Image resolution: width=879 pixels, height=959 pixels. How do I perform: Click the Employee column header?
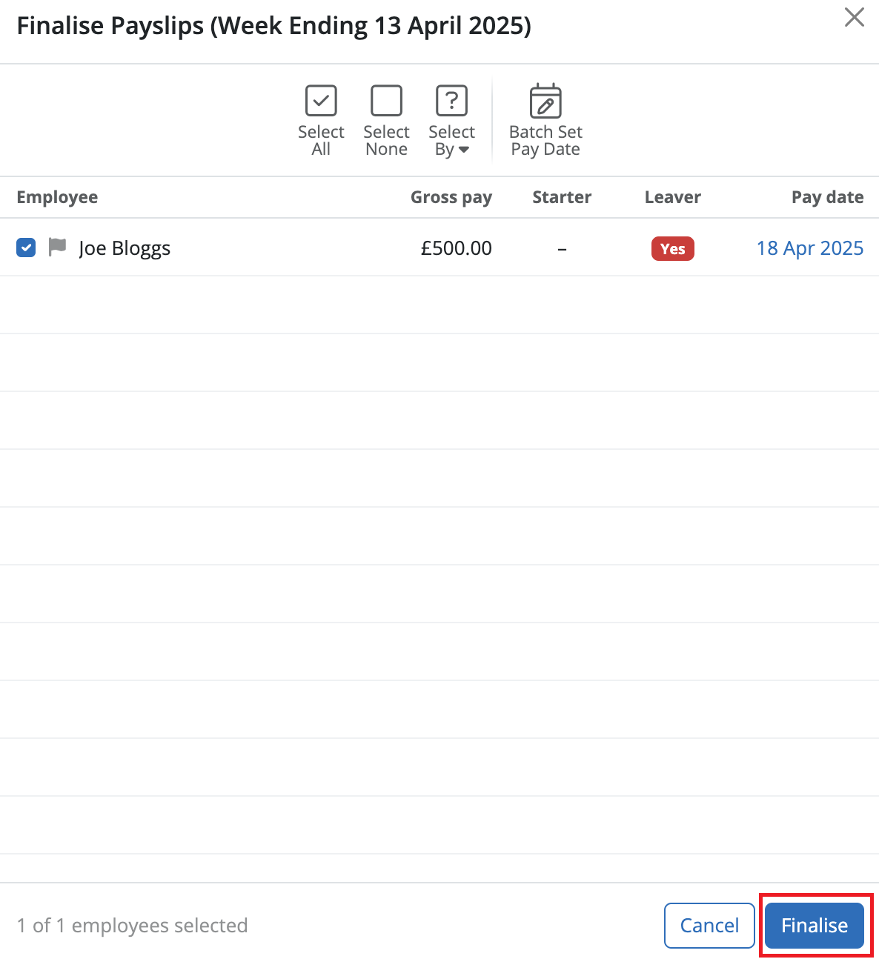57,197
